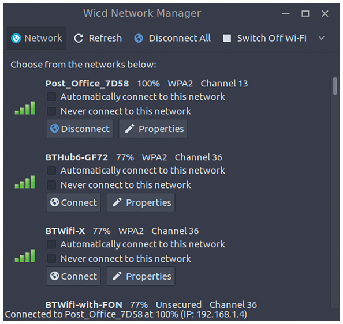This screenshot has width=343, height=324.
Task: Check Never connect for BTWifi-X
Action: pyautogui.click(x=51, y=259)
